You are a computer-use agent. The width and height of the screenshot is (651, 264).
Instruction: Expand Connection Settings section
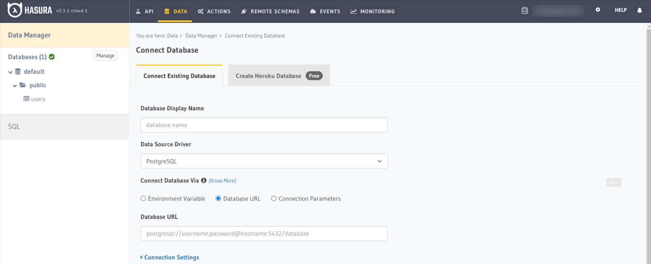(x=170, y=257)
